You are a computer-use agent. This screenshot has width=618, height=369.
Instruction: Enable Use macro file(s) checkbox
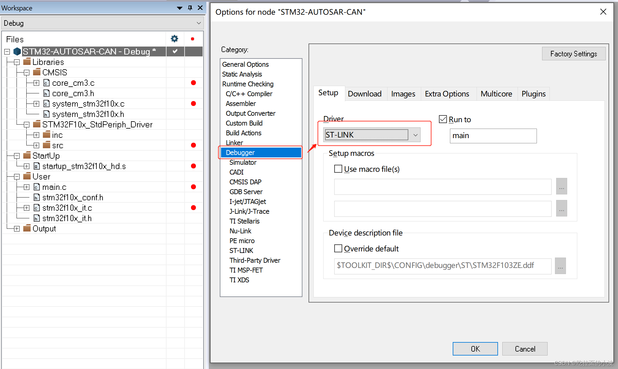click(x=338, y=169)
